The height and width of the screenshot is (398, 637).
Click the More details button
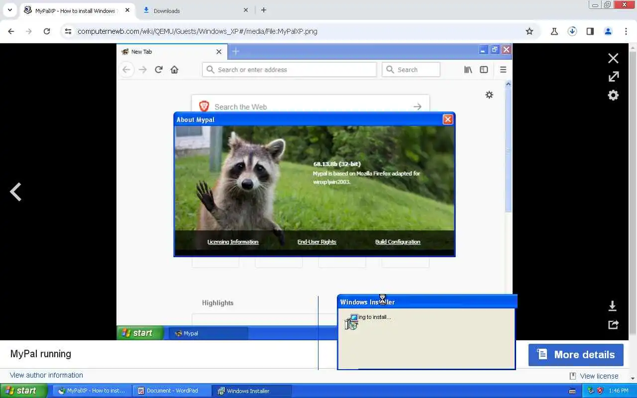(576, 355)
